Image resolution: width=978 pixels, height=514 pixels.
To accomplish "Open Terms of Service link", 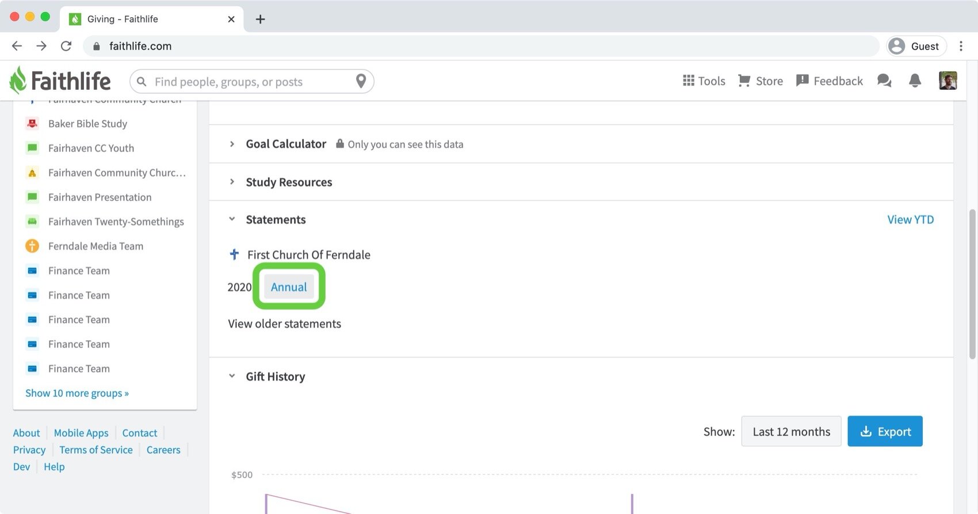I will (96, 450).
